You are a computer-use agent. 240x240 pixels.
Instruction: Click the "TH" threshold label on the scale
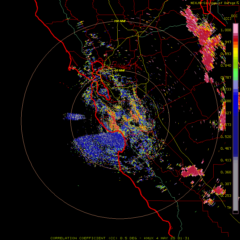coord(229,207)
